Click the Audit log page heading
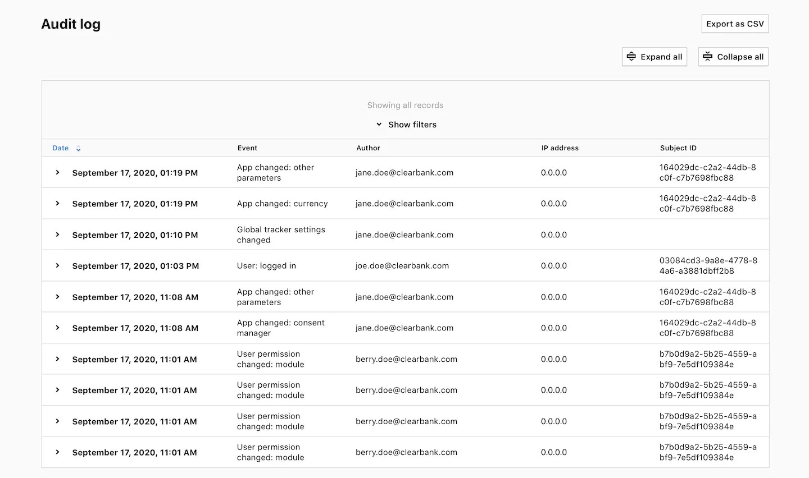 point(71,24)
